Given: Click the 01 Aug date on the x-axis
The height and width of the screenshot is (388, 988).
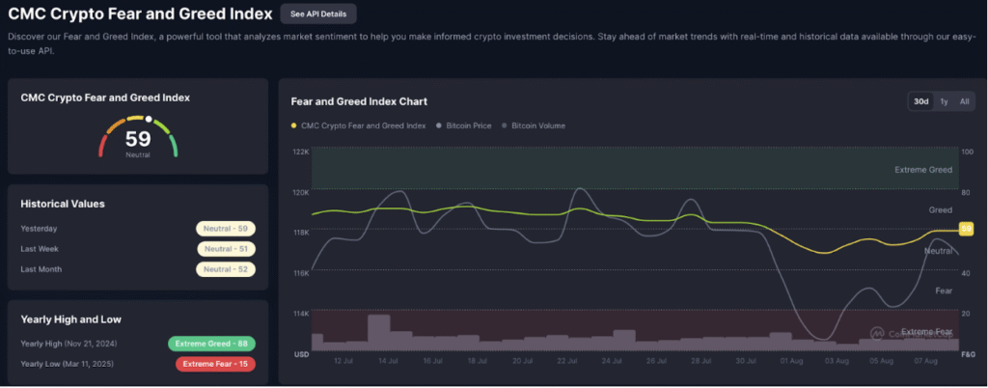Looking at the screenshot, I should point(791,361).
